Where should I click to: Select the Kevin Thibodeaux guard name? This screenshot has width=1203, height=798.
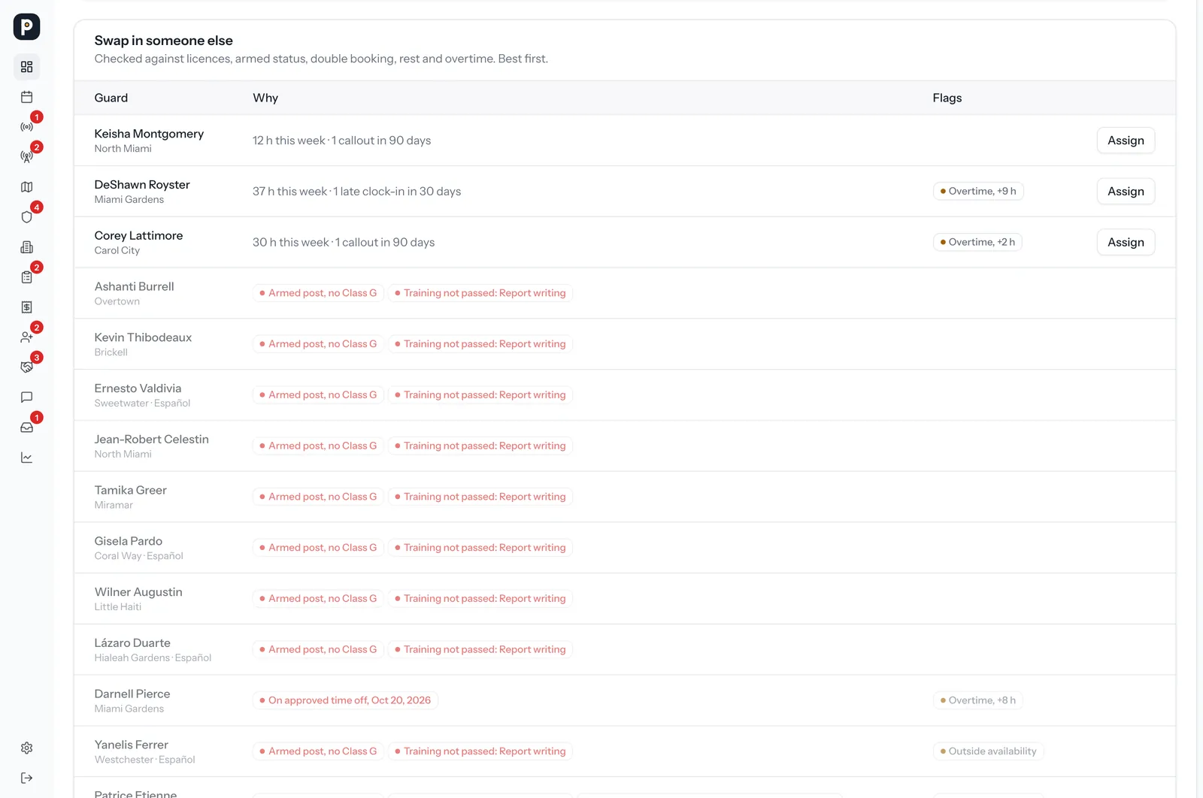pos(143,337)
